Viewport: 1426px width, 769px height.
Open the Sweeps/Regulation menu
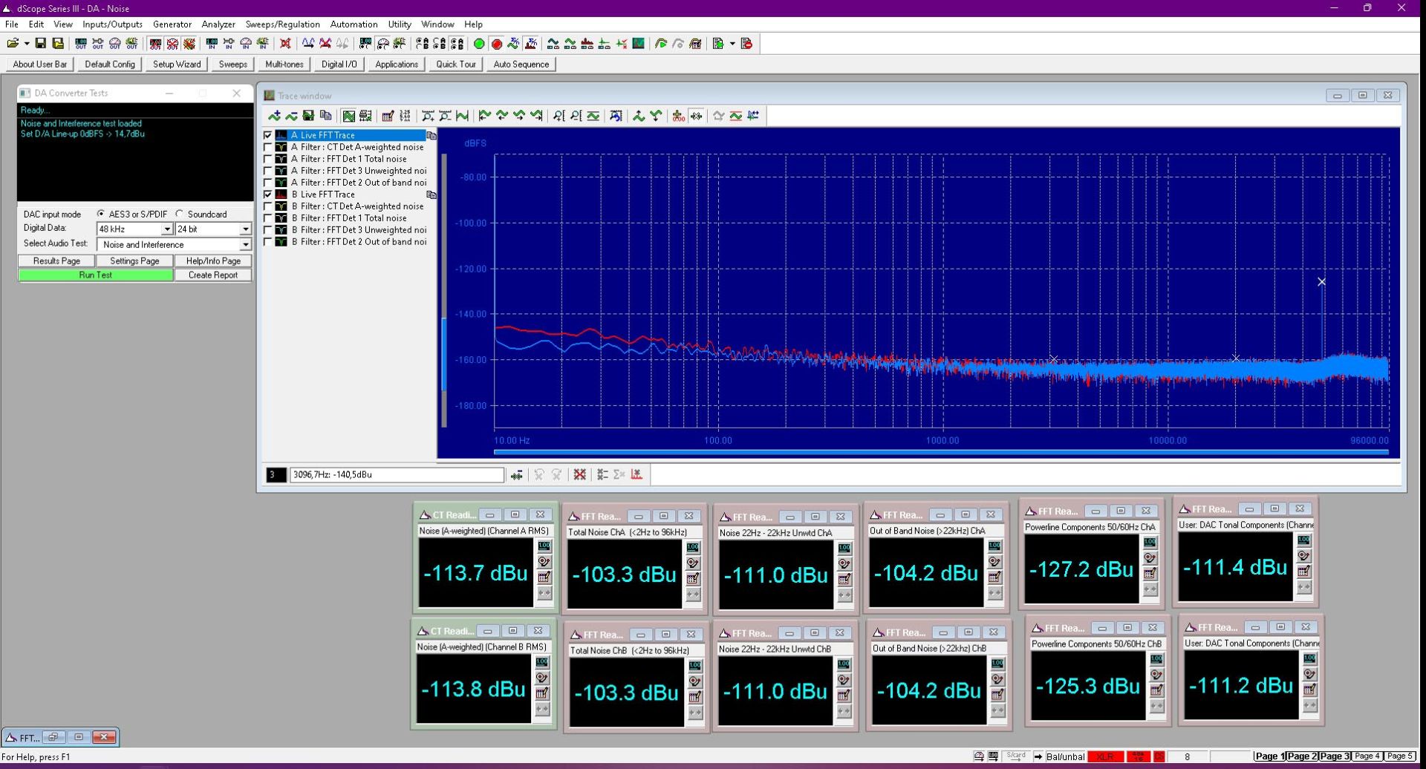tap(283, 24)
